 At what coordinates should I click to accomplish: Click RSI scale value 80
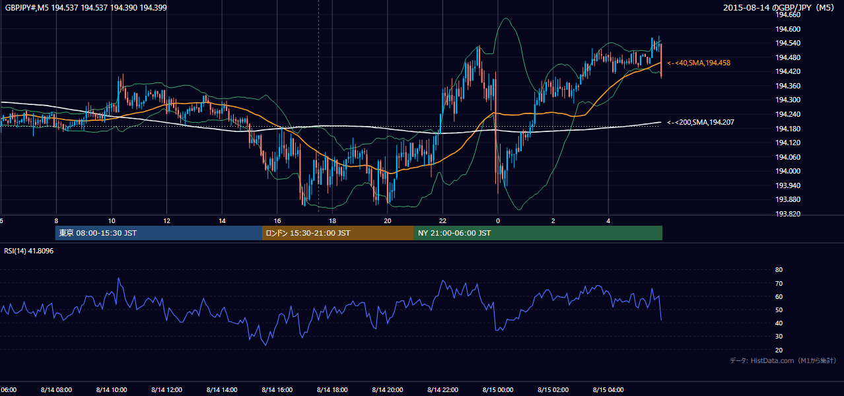pyautogui.click(x=779, y=270)
